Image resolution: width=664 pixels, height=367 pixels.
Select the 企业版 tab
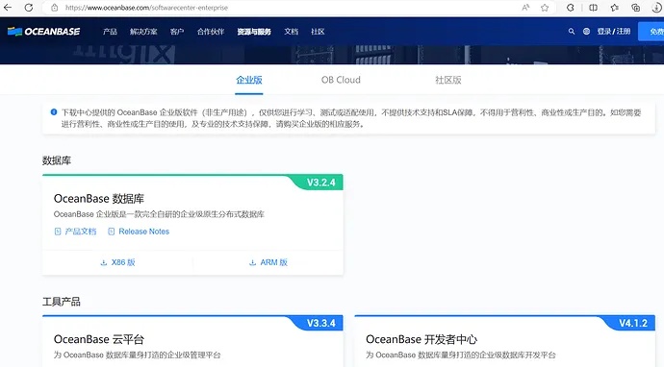click(x=249, y=80)
